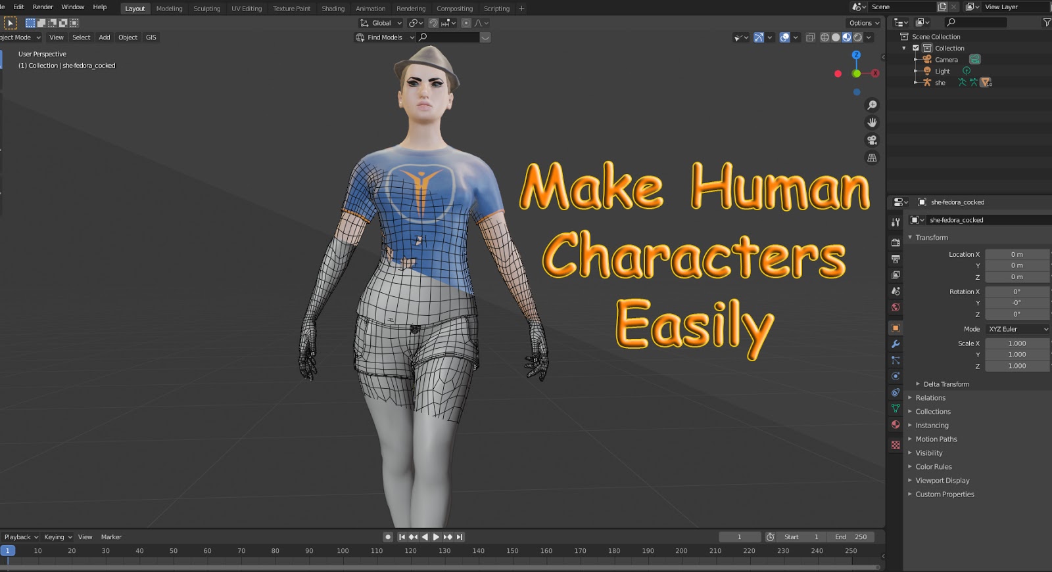Open the Object properties tab icon
Image resolution: width=1052 pixels, height=572 pixels.
[x=896, y=328]
